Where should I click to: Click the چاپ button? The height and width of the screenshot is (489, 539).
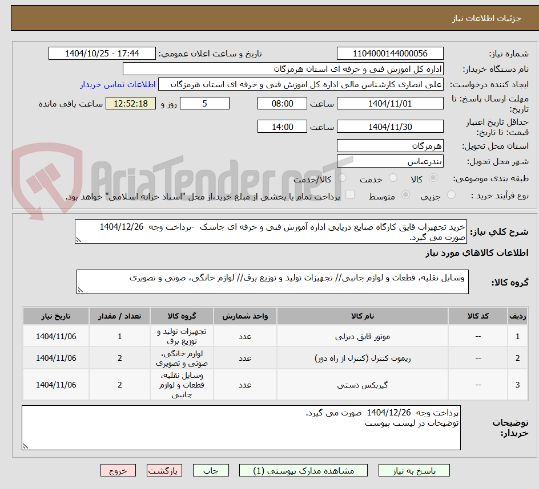[211, 470]
